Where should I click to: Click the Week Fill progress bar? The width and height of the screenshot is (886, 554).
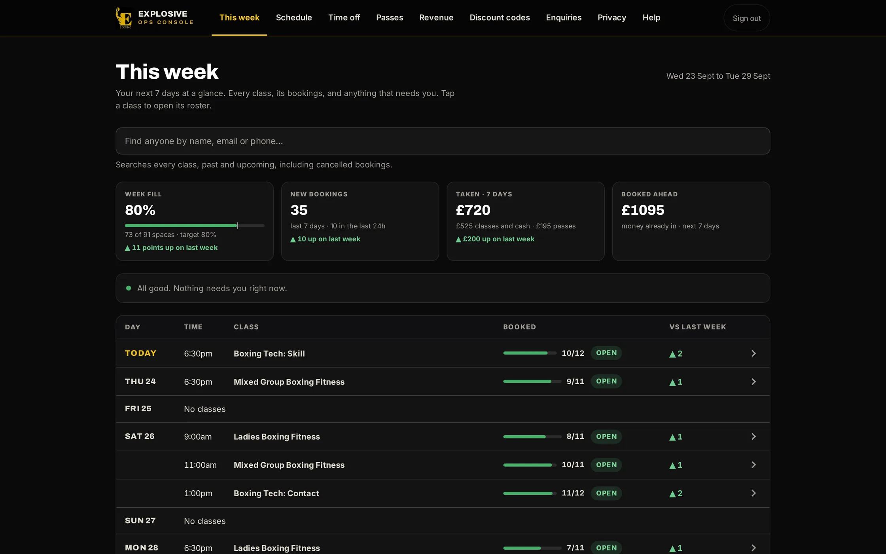195,226
